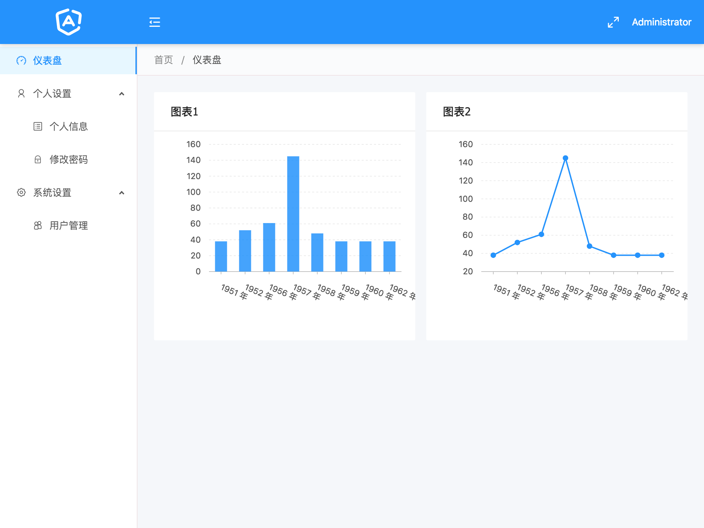704x528 pixels.
Task: Click the 仪表盘 breadcrumb text
Action: (x=207, y=60)
